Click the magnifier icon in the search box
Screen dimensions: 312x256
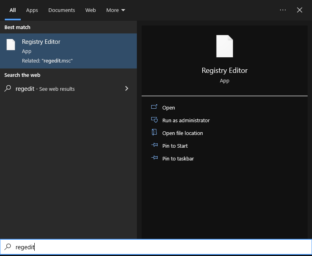pos(8,247)
